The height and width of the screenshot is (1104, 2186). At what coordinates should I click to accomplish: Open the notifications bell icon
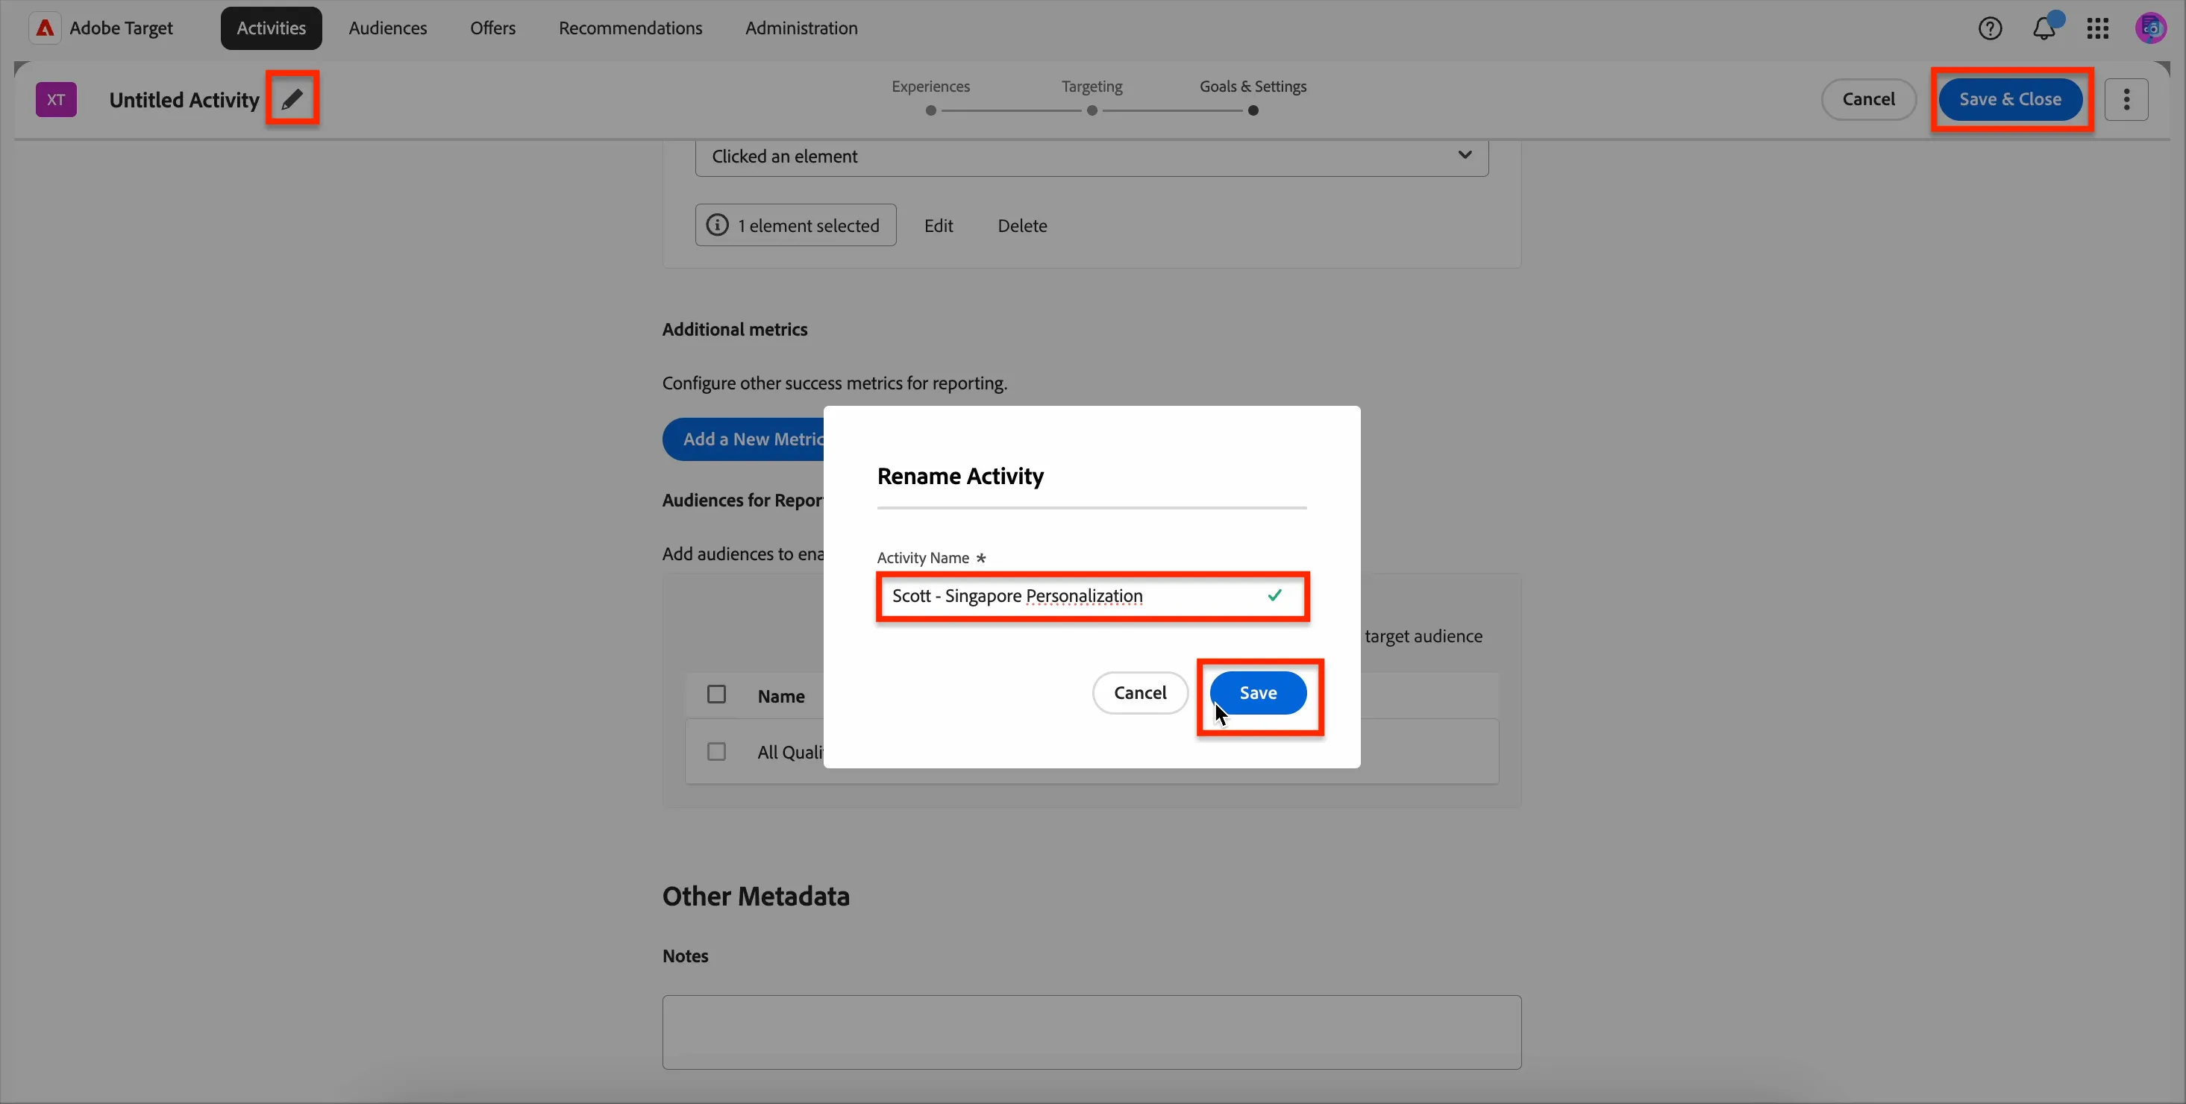click(2044, 29)
